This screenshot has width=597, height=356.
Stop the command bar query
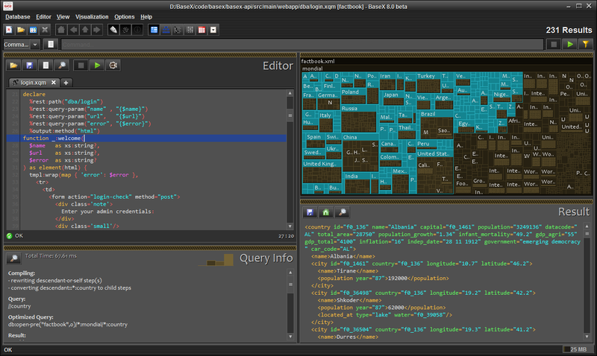[x=554, y=45]
